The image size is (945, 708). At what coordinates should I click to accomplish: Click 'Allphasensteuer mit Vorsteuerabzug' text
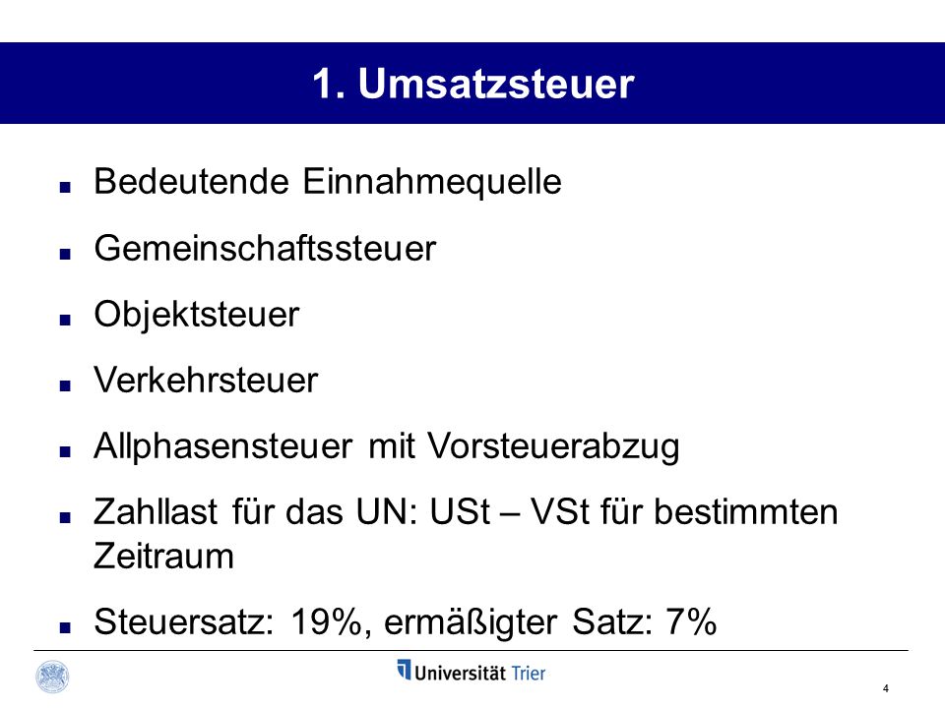pyautogui.click(x=386, y=447)
